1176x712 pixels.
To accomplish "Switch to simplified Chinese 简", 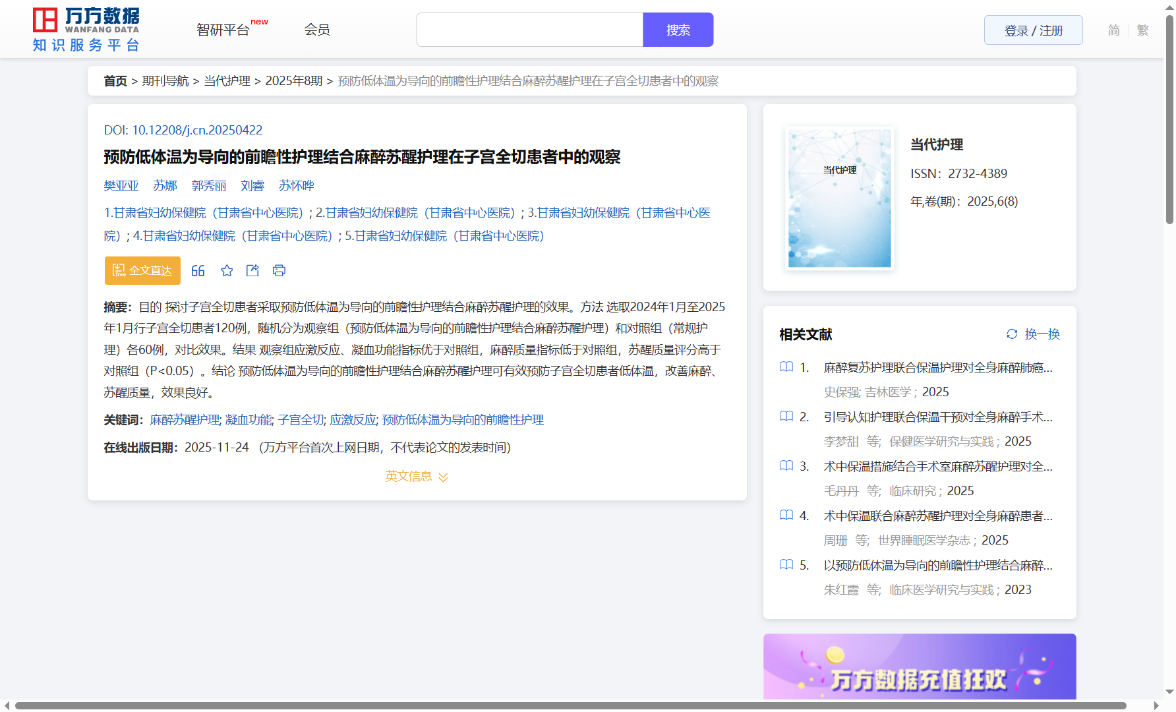I will (1113, 30).
